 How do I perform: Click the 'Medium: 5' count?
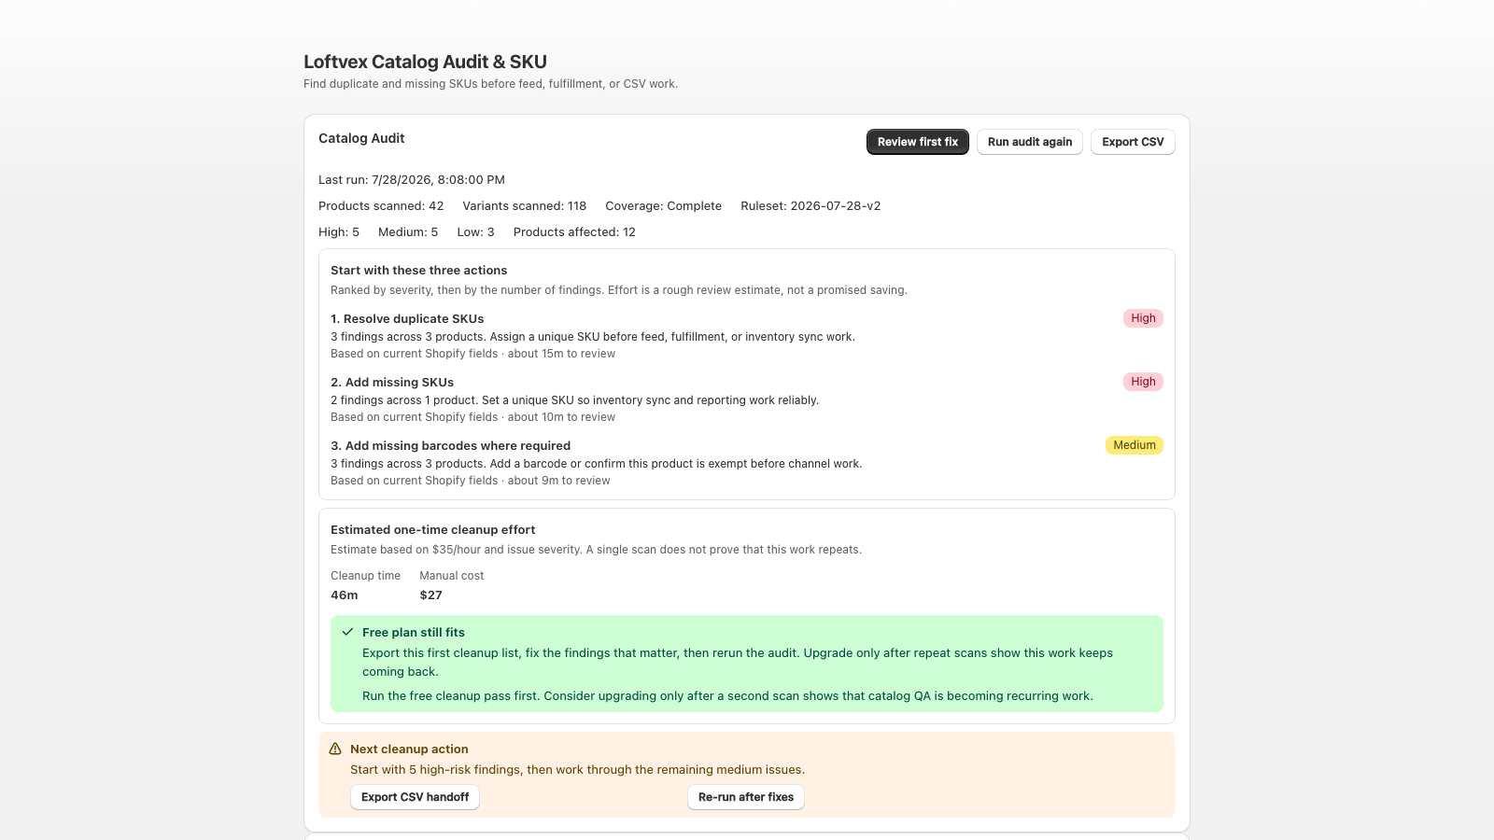(408, 232)
